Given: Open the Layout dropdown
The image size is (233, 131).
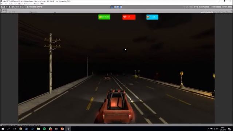Looking at the screenshot, I should coord(227,7).
